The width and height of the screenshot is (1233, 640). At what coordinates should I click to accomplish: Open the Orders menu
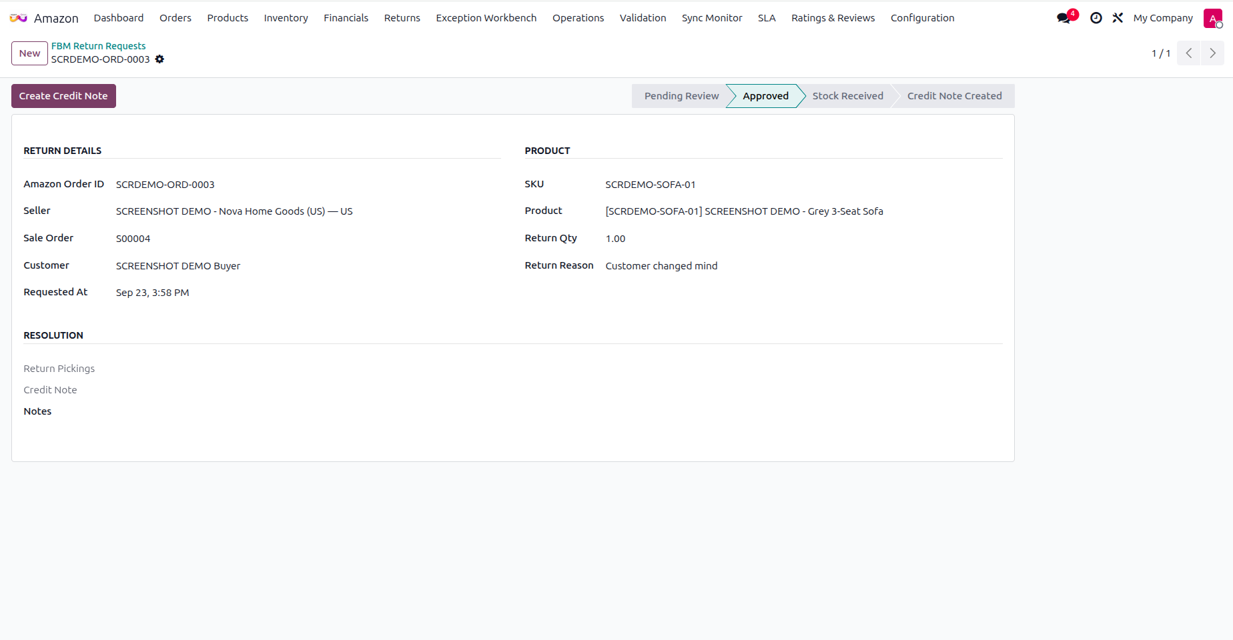tap(175, 18)
